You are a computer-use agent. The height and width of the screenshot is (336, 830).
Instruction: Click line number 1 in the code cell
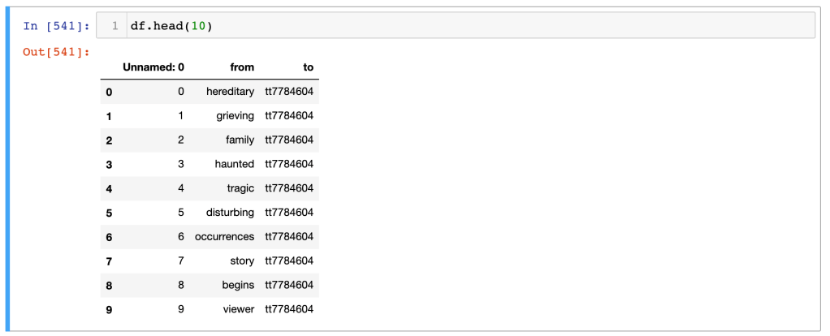(x=115, y=25)
